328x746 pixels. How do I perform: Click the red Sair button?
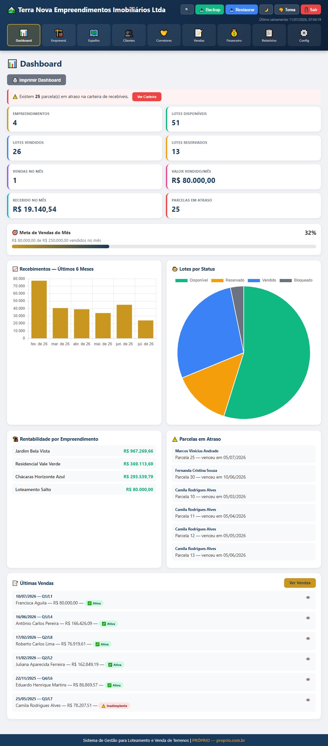[311, 10]
